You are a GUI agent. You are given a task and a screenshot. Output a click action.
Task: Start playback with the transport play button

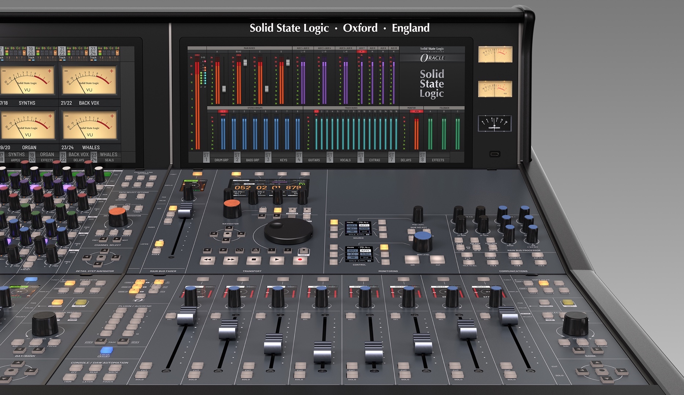pos(277,260)
